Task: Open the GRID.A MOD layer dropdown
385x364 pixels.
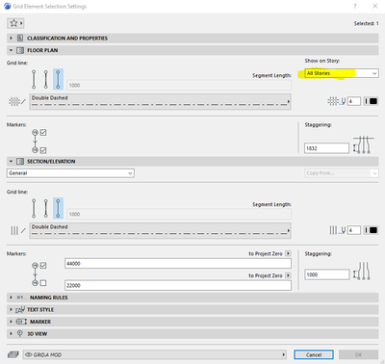Action: (x=155, y=354)
